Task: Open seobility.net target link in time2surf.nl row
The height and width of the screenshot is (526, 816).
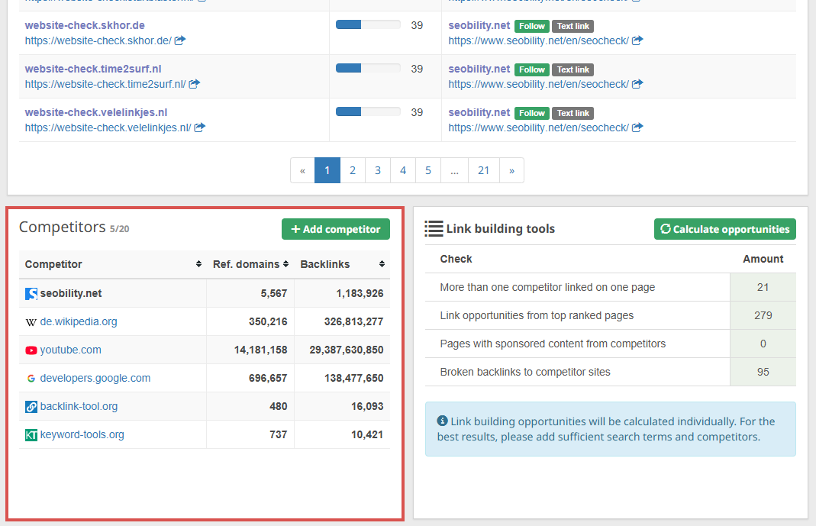Action: click(479, 69)
